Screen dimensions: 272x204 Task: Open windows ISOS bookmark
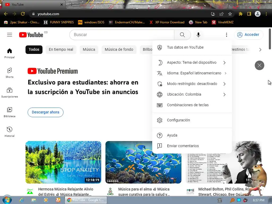click(91, 22)
